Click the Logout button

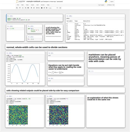point(112,2)
